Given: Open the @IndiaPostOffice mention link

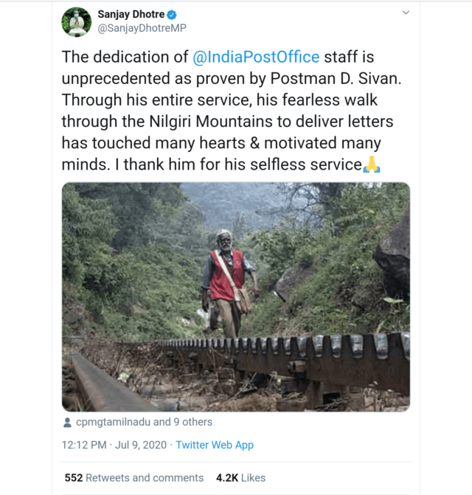Looking at the screenshot, I should click(256, 56).
